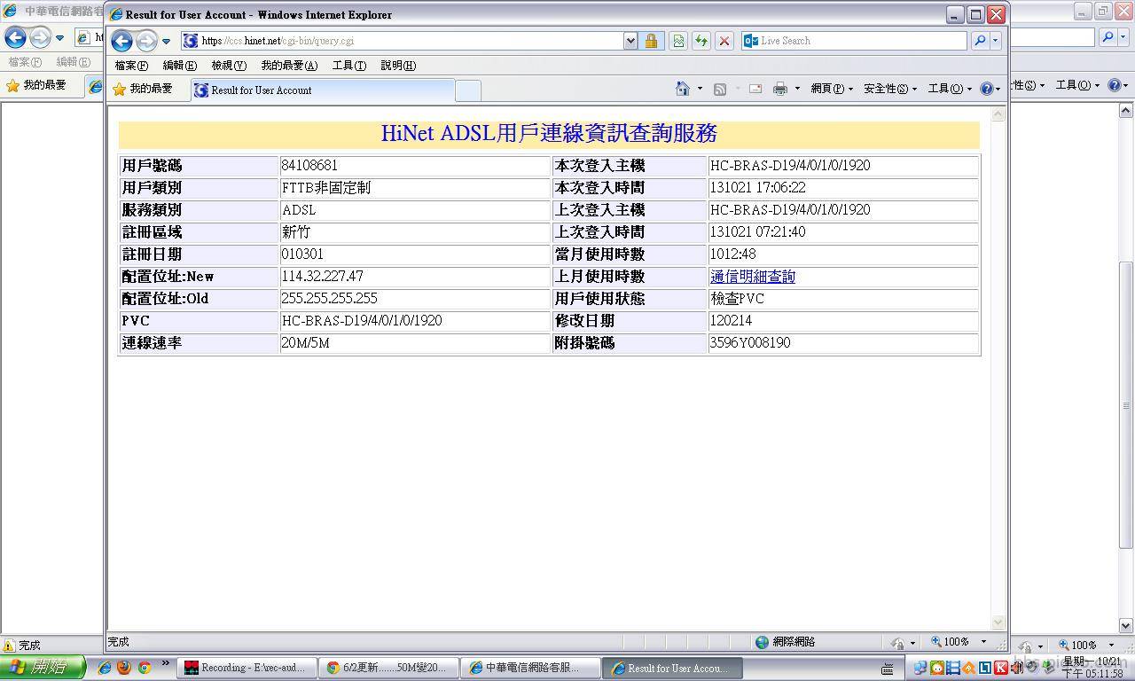The image size is (1135, 681).
Task: Click the search magnifier in background IE window
Action: 1108,37
